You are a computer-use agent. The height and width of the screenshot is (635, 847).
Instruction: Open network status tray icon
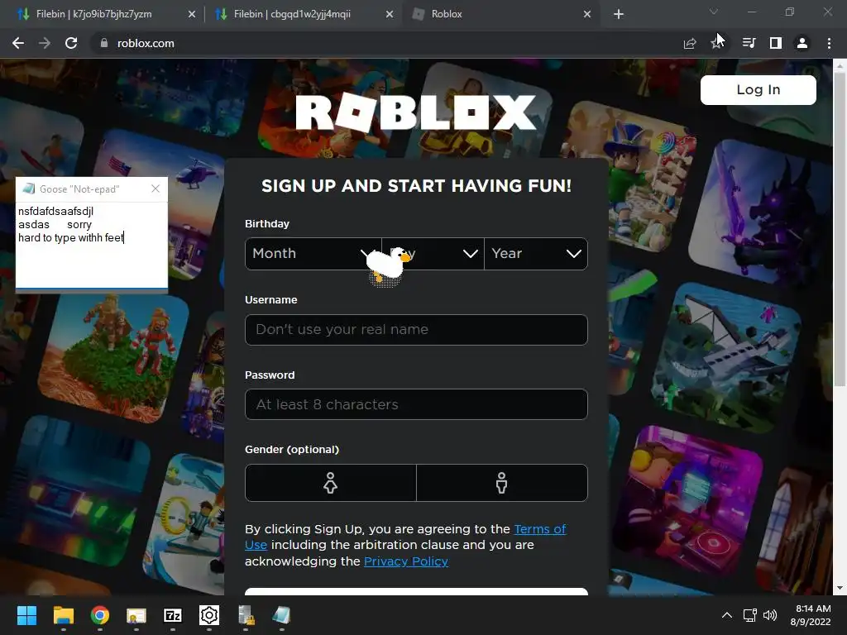tap(749, 615)
